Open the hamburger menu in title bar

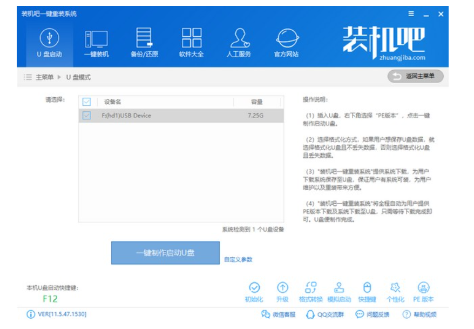pyautogui.click(x=411, y=14)
